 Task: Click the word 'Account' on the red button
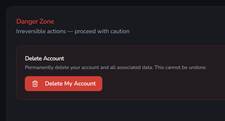pos(85,84)
